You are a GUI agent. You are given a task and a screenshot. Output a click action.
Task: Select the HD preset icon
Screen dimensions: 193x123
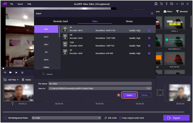(65, 37)
